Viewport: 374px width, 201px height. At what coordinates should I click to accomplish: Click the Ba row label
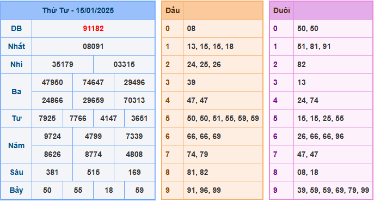pos(16,92)
